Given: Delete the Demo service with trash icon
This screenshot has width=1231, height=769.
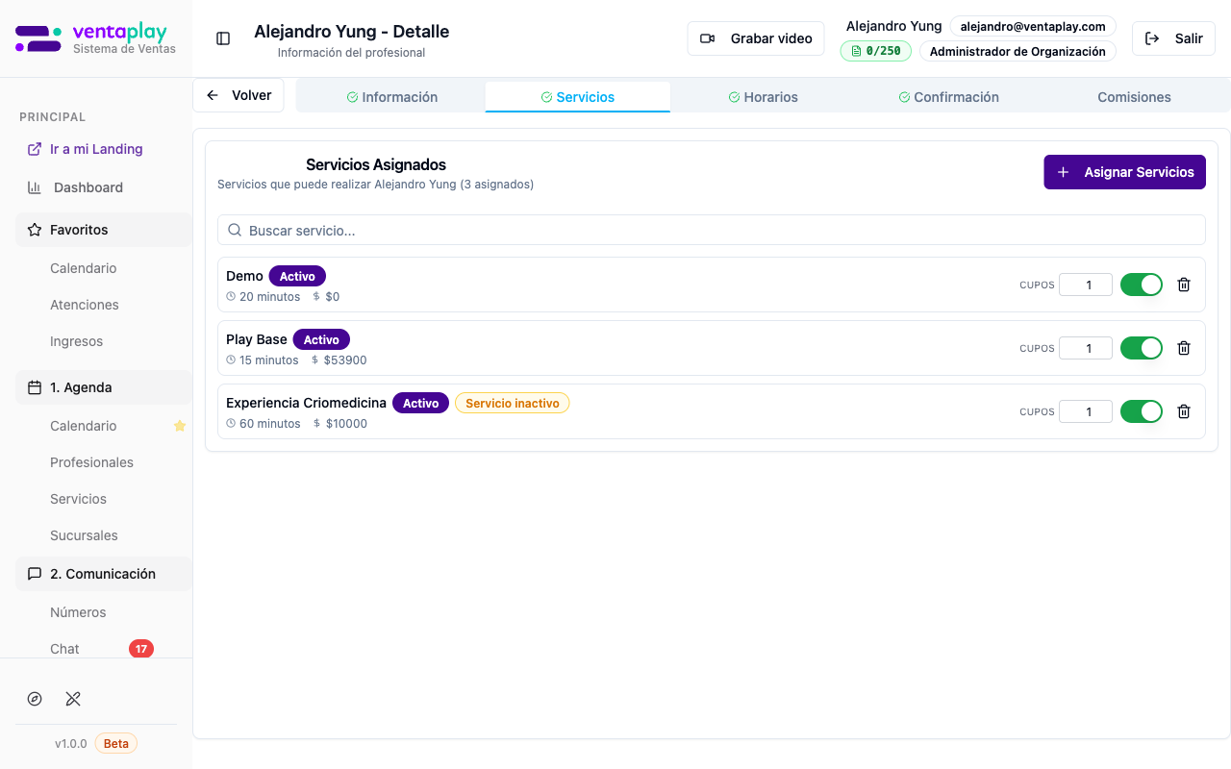Looking at the screenshot, I should 1184,285.
